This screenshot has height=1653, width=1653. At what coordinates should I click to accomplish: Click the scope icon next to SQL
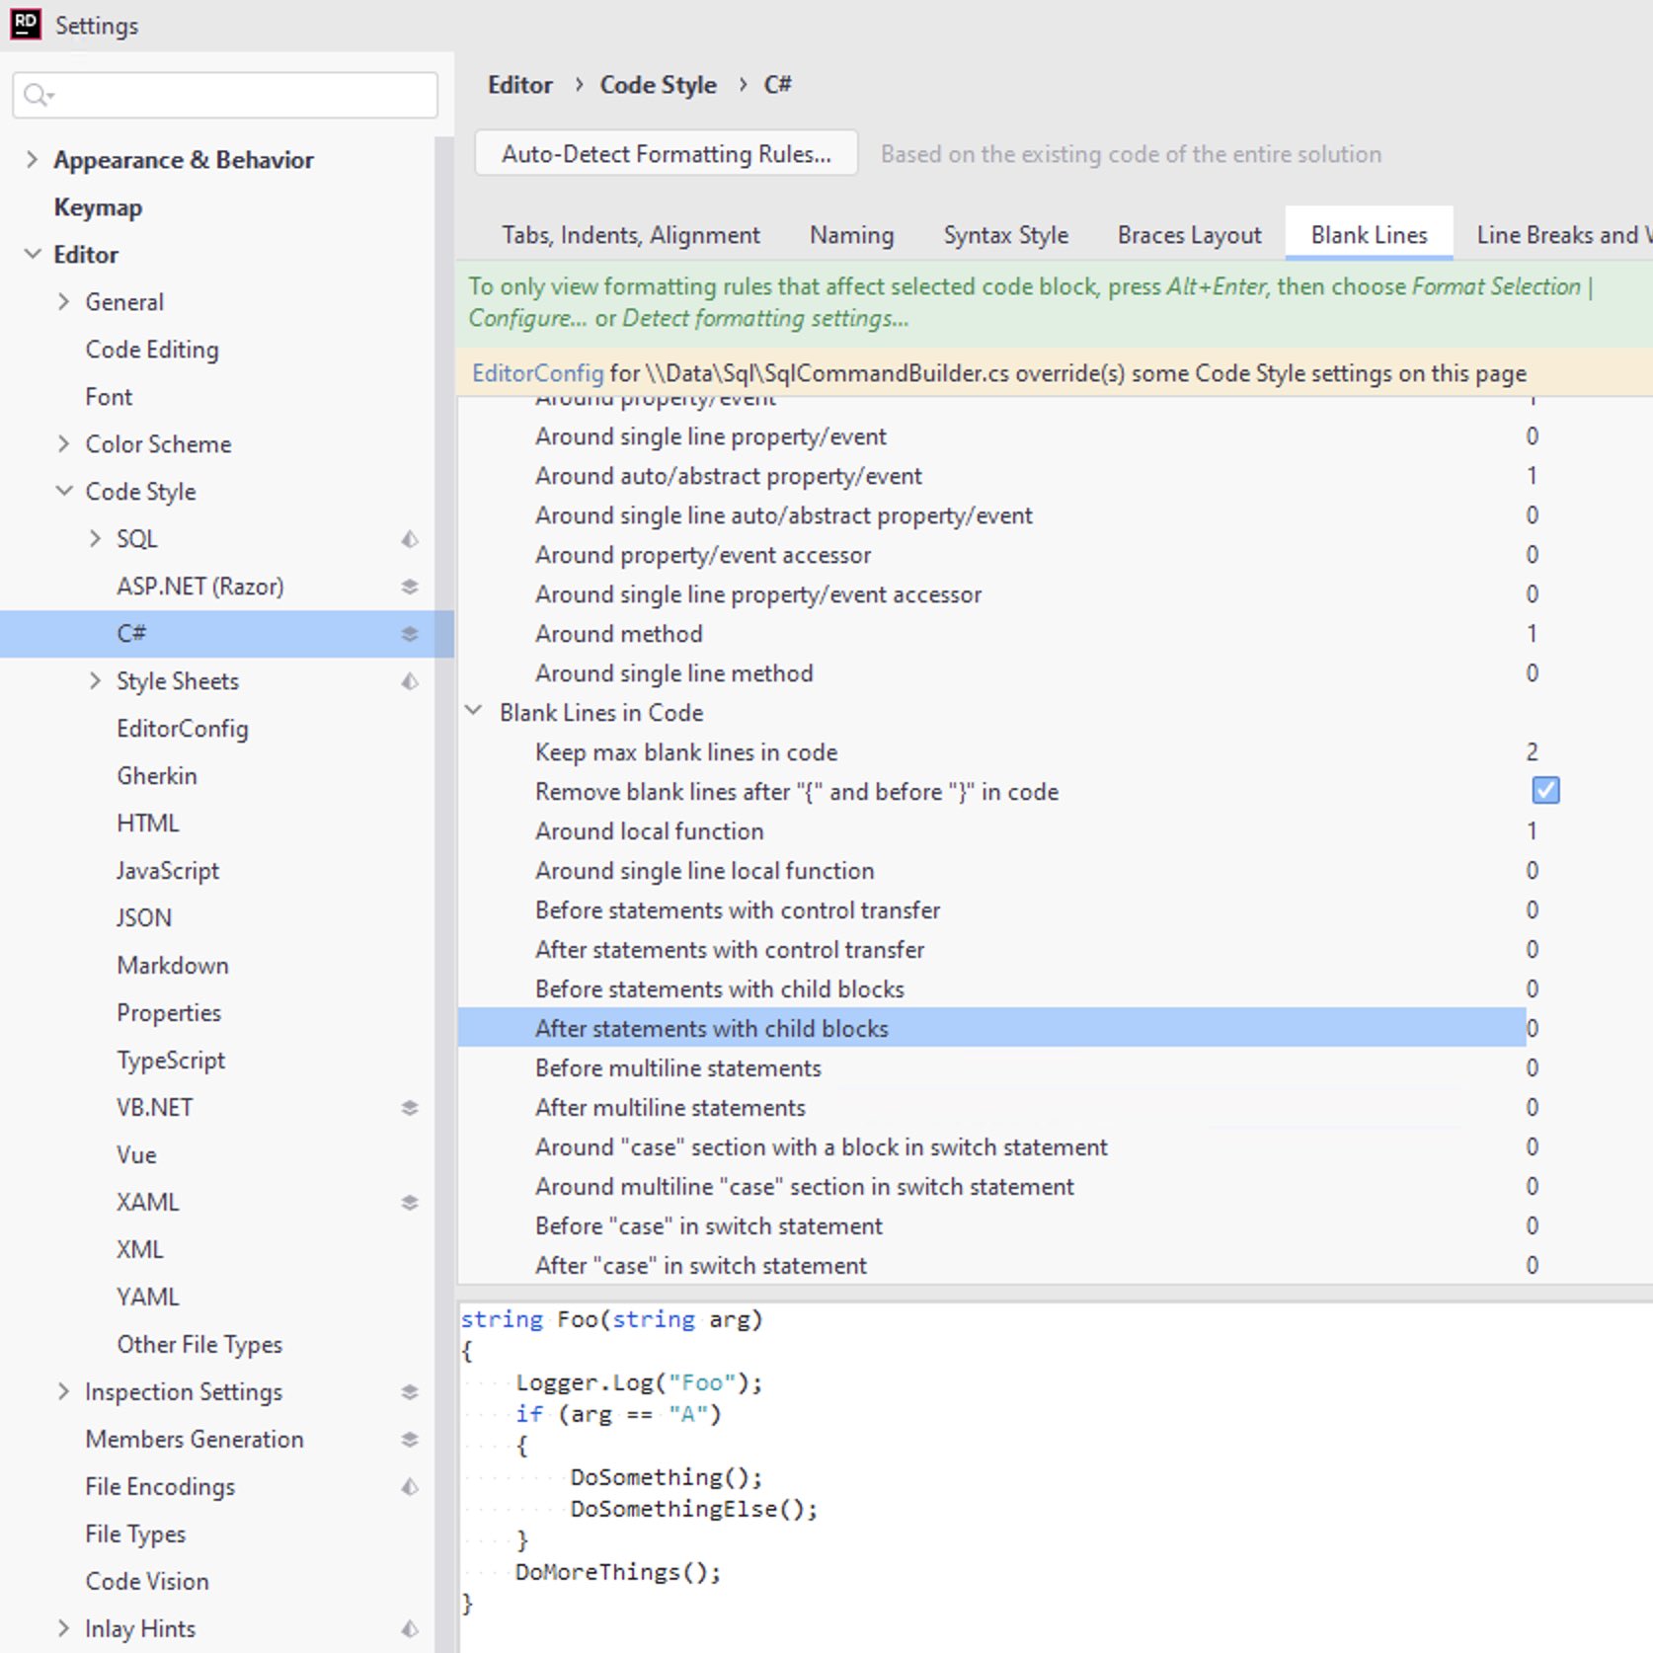pos(410,539)
